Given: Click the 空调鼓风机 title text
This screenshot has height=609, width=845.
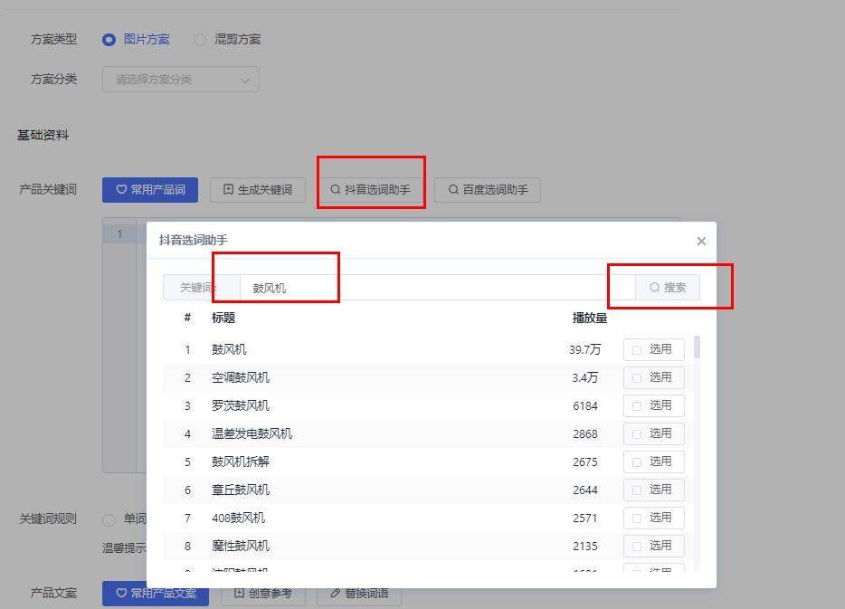Looking at the screenshot, I should (x=241, y=377).
